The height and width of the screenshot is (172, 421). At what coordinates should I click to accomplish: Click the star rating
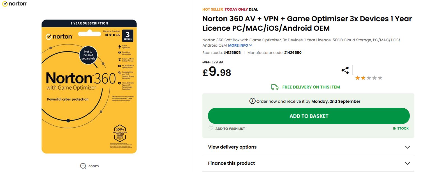click(x=369, y=78)
